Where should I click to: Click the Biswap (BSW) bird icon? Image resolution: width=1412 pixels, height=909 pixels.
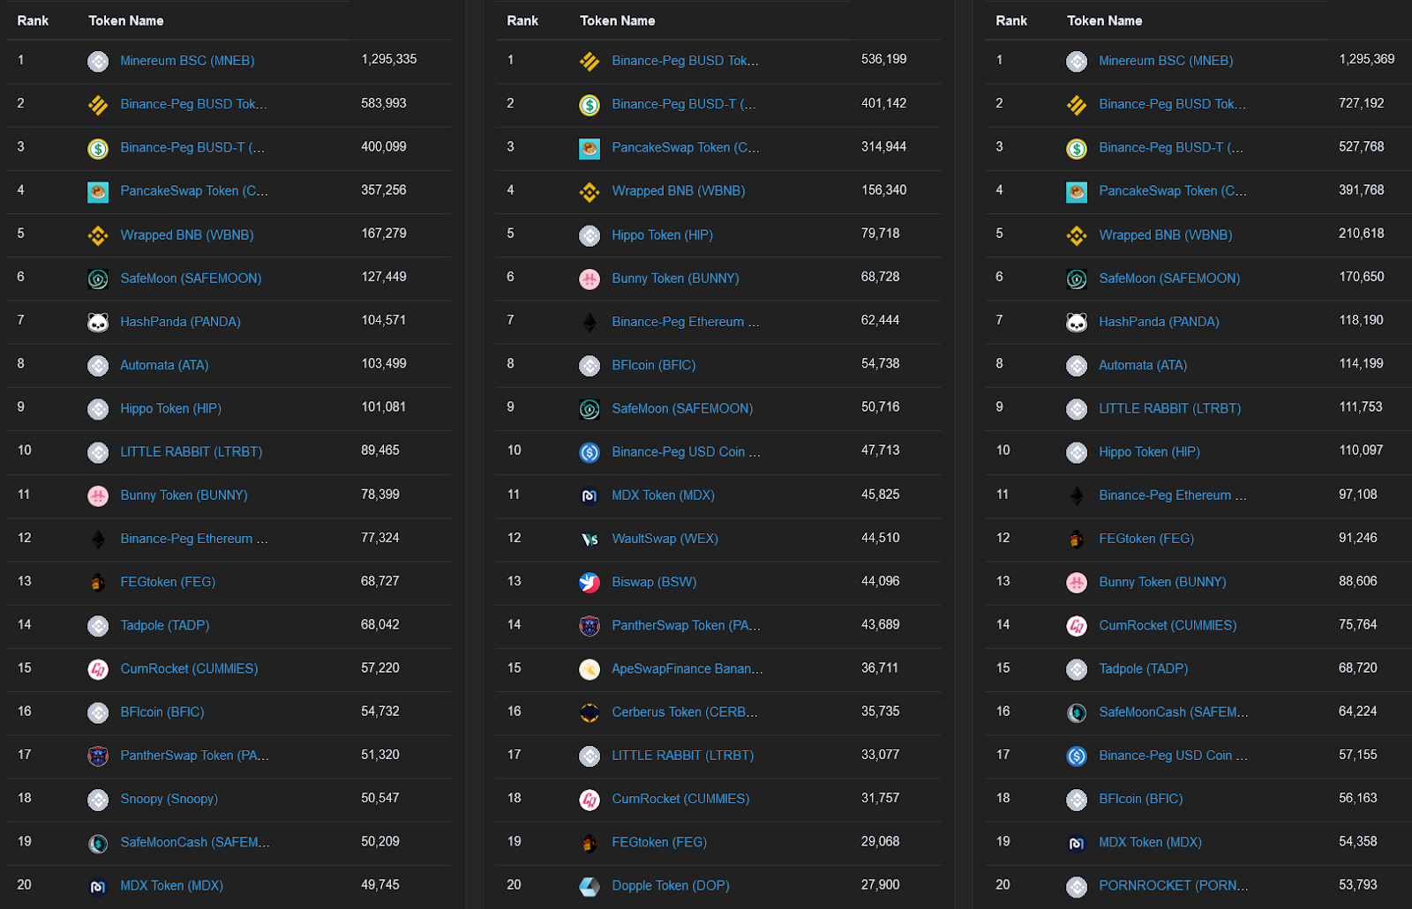(x=590, y=582)
